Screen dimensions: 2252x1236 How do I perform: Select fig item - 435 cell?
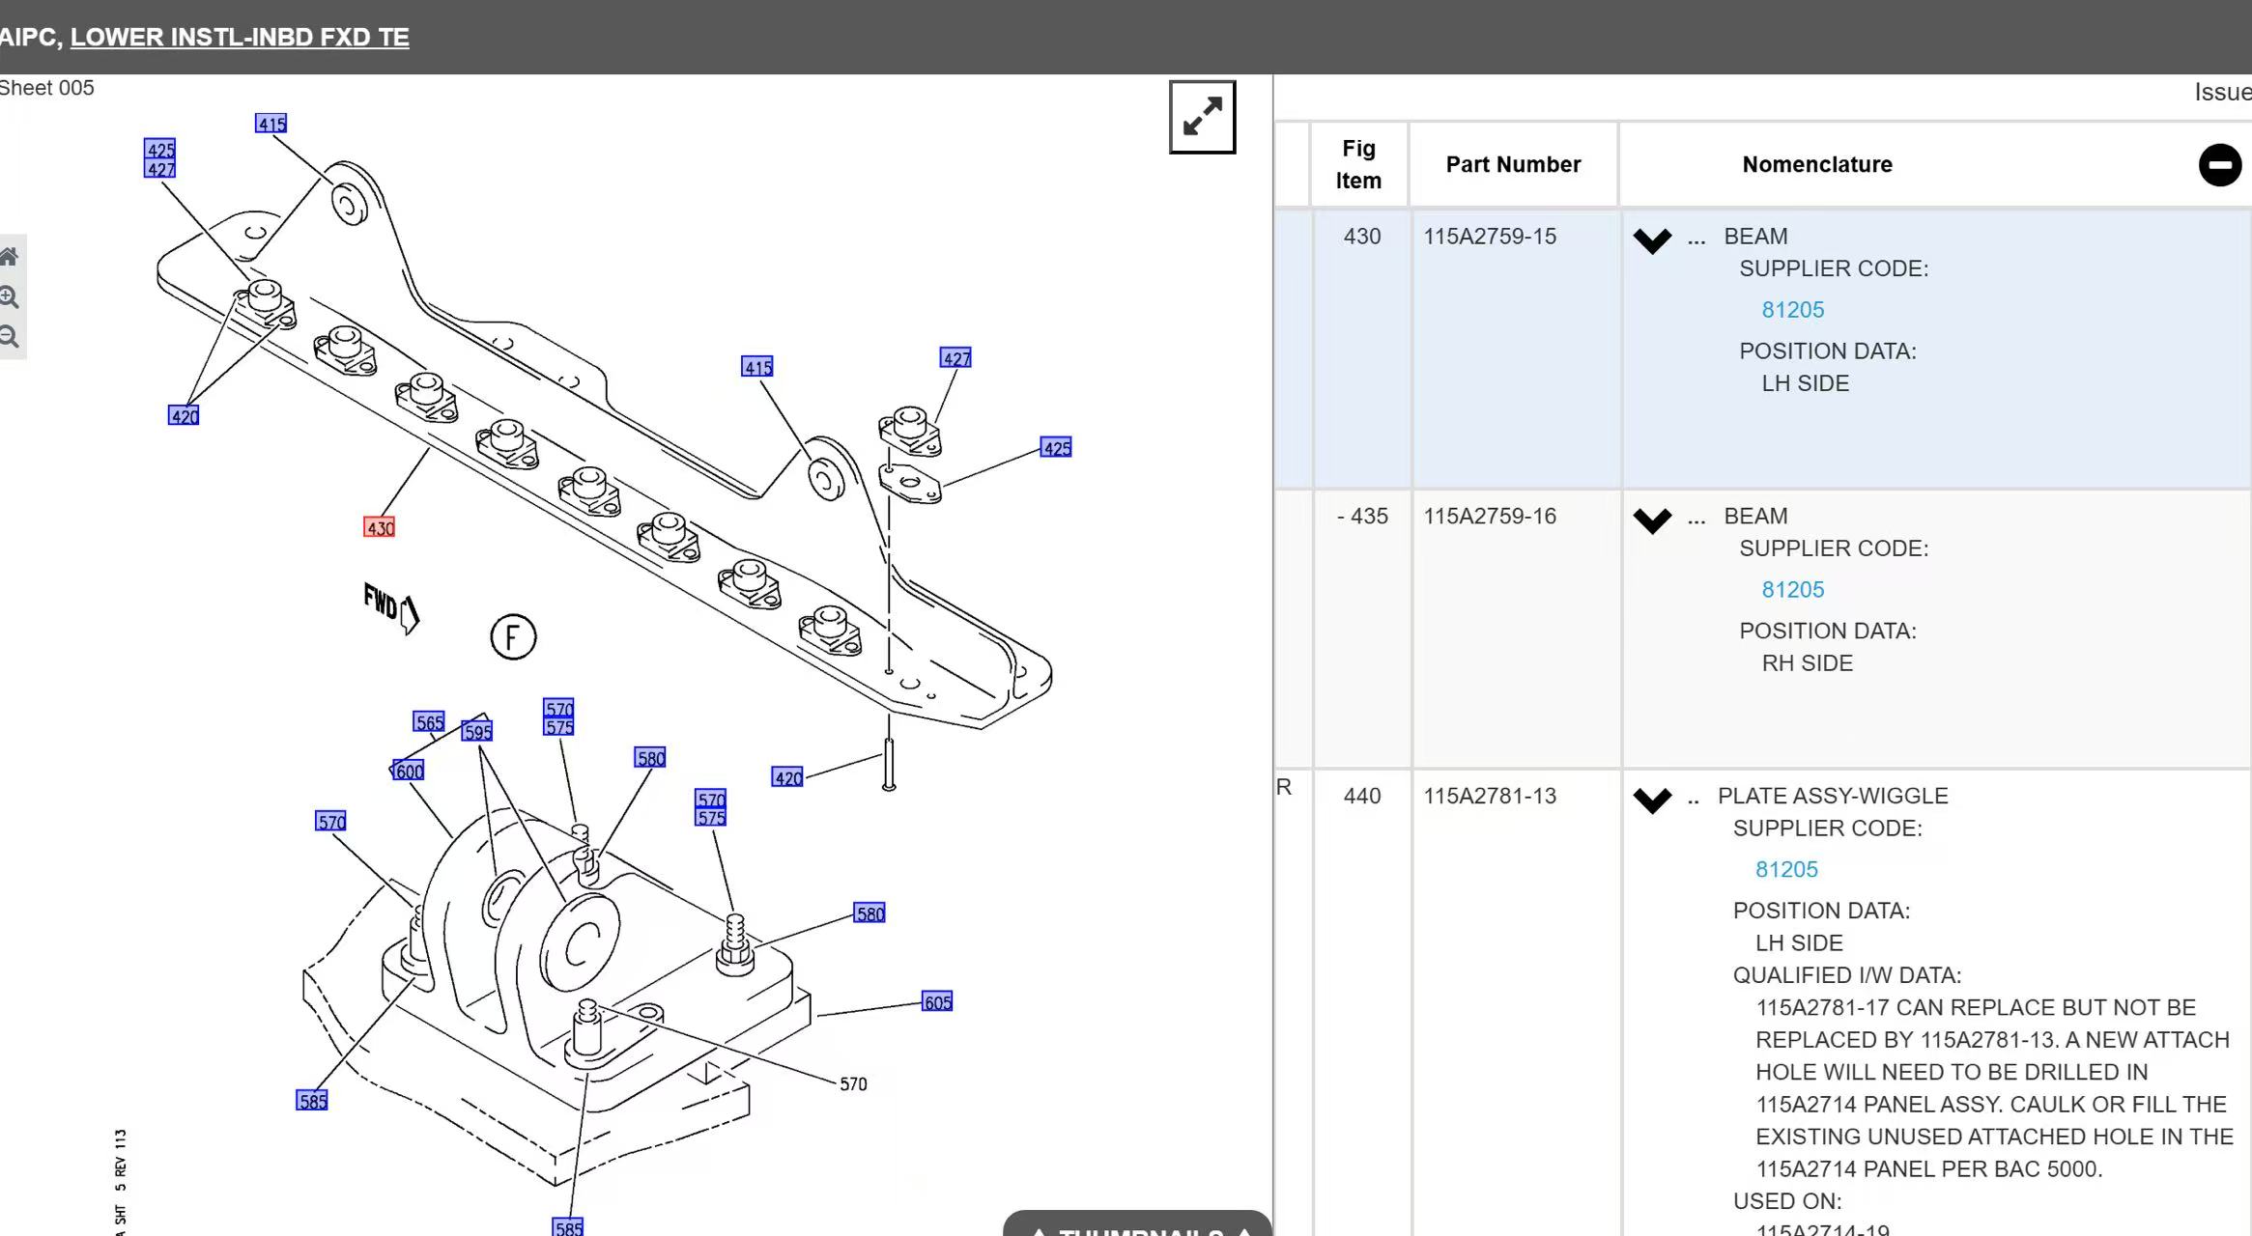1362,629
